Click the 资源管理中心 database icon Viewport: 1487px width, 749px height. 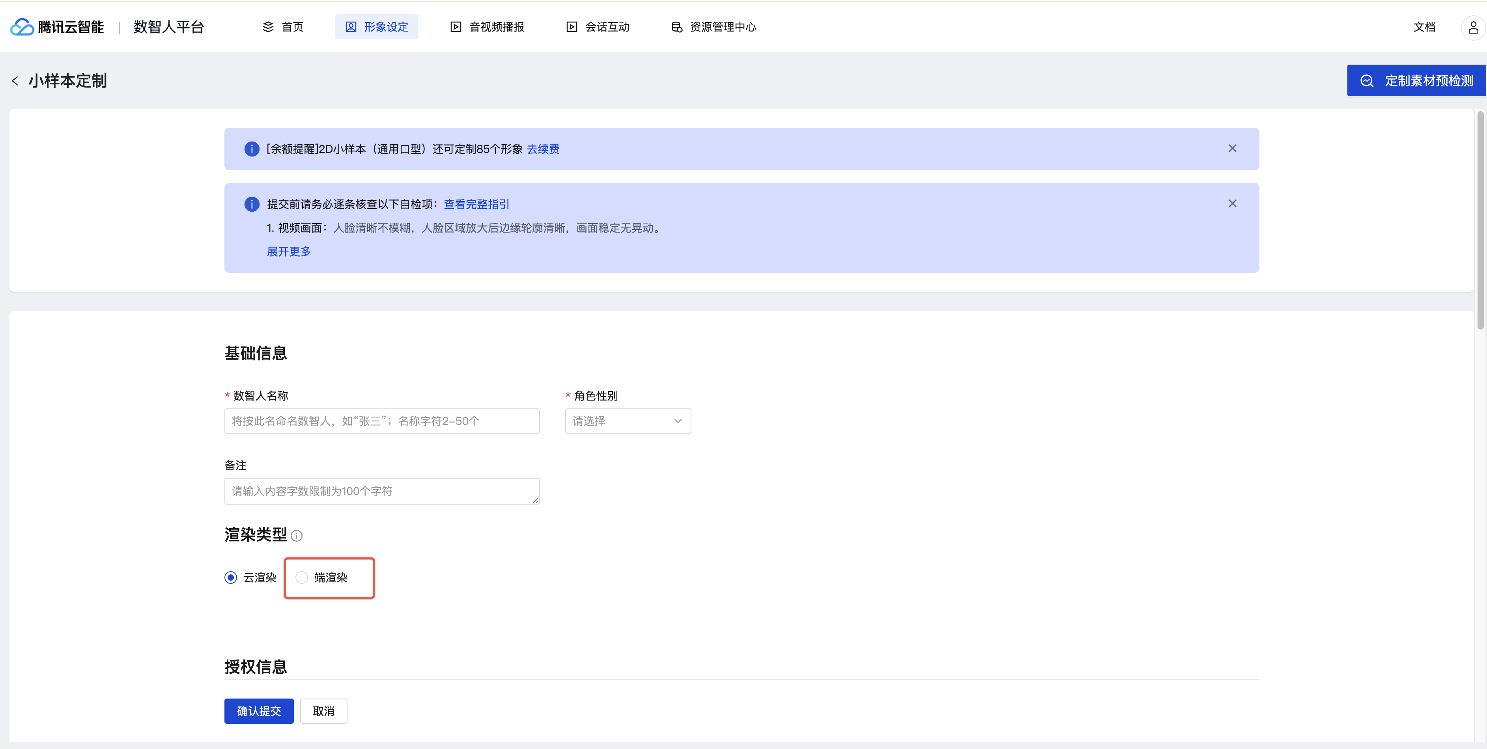pyautogui.click(x=676, y=27)
